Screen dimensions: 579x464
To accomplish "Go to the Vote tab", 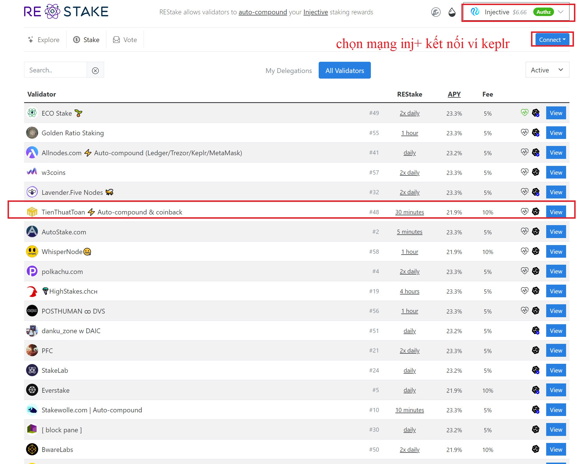I will (125, 40).
